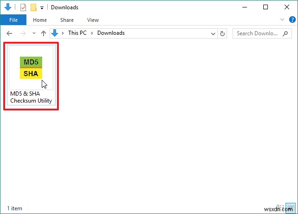
Task: Select Downloads in the address breadcrumb
Action: click(x=111, y=33)
